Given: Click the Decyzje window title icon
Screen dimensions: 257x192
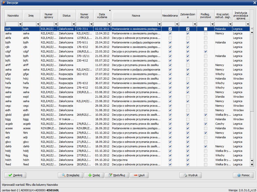Looking at the screenshot, I should tap(4, 3).
